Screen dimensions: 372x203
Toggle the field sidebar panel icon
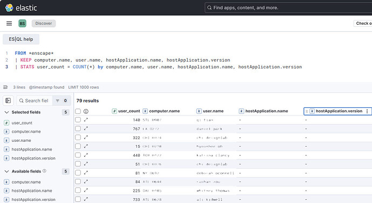[x=8, y=100]
